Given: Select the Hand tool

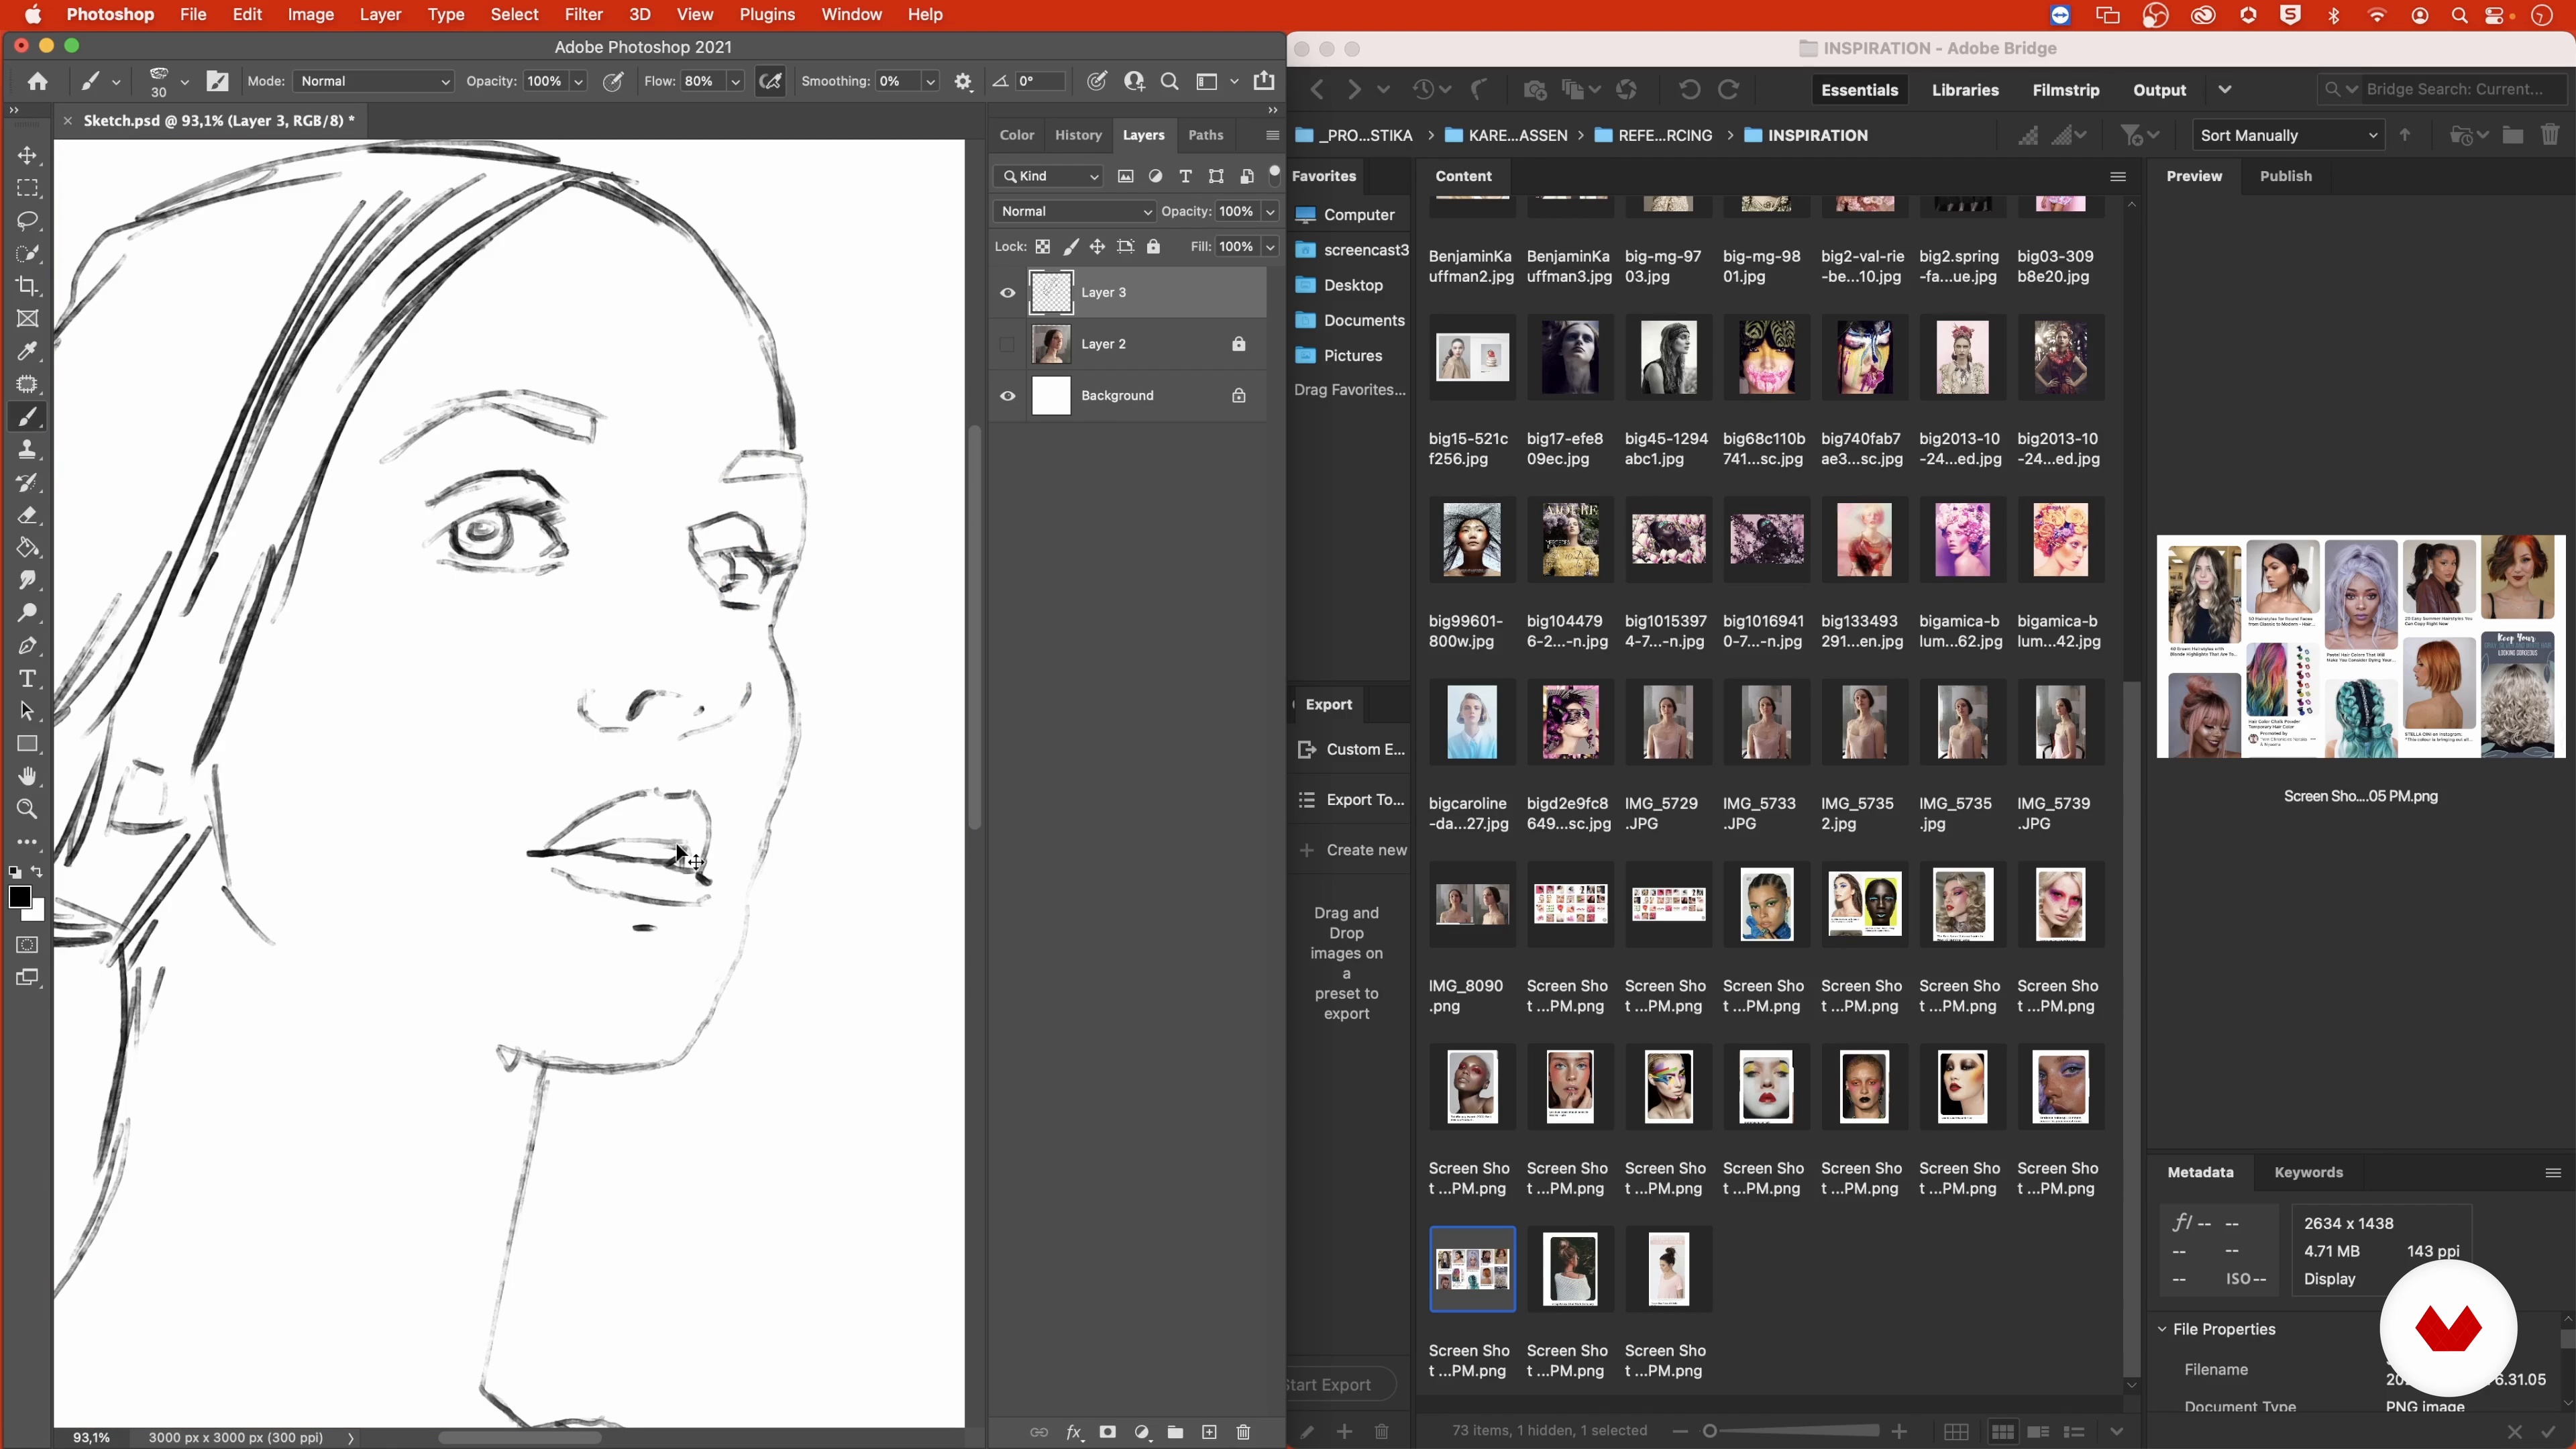Looking at the screenshot, I should (27, 777).
